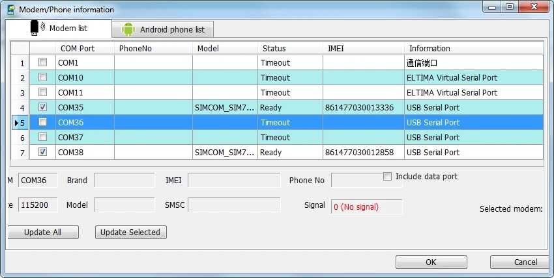Viewport: 554px width, 278px height.
Task: Check the COM10 row checkbox
Action: pyautogui.click(x=42, y=77)
